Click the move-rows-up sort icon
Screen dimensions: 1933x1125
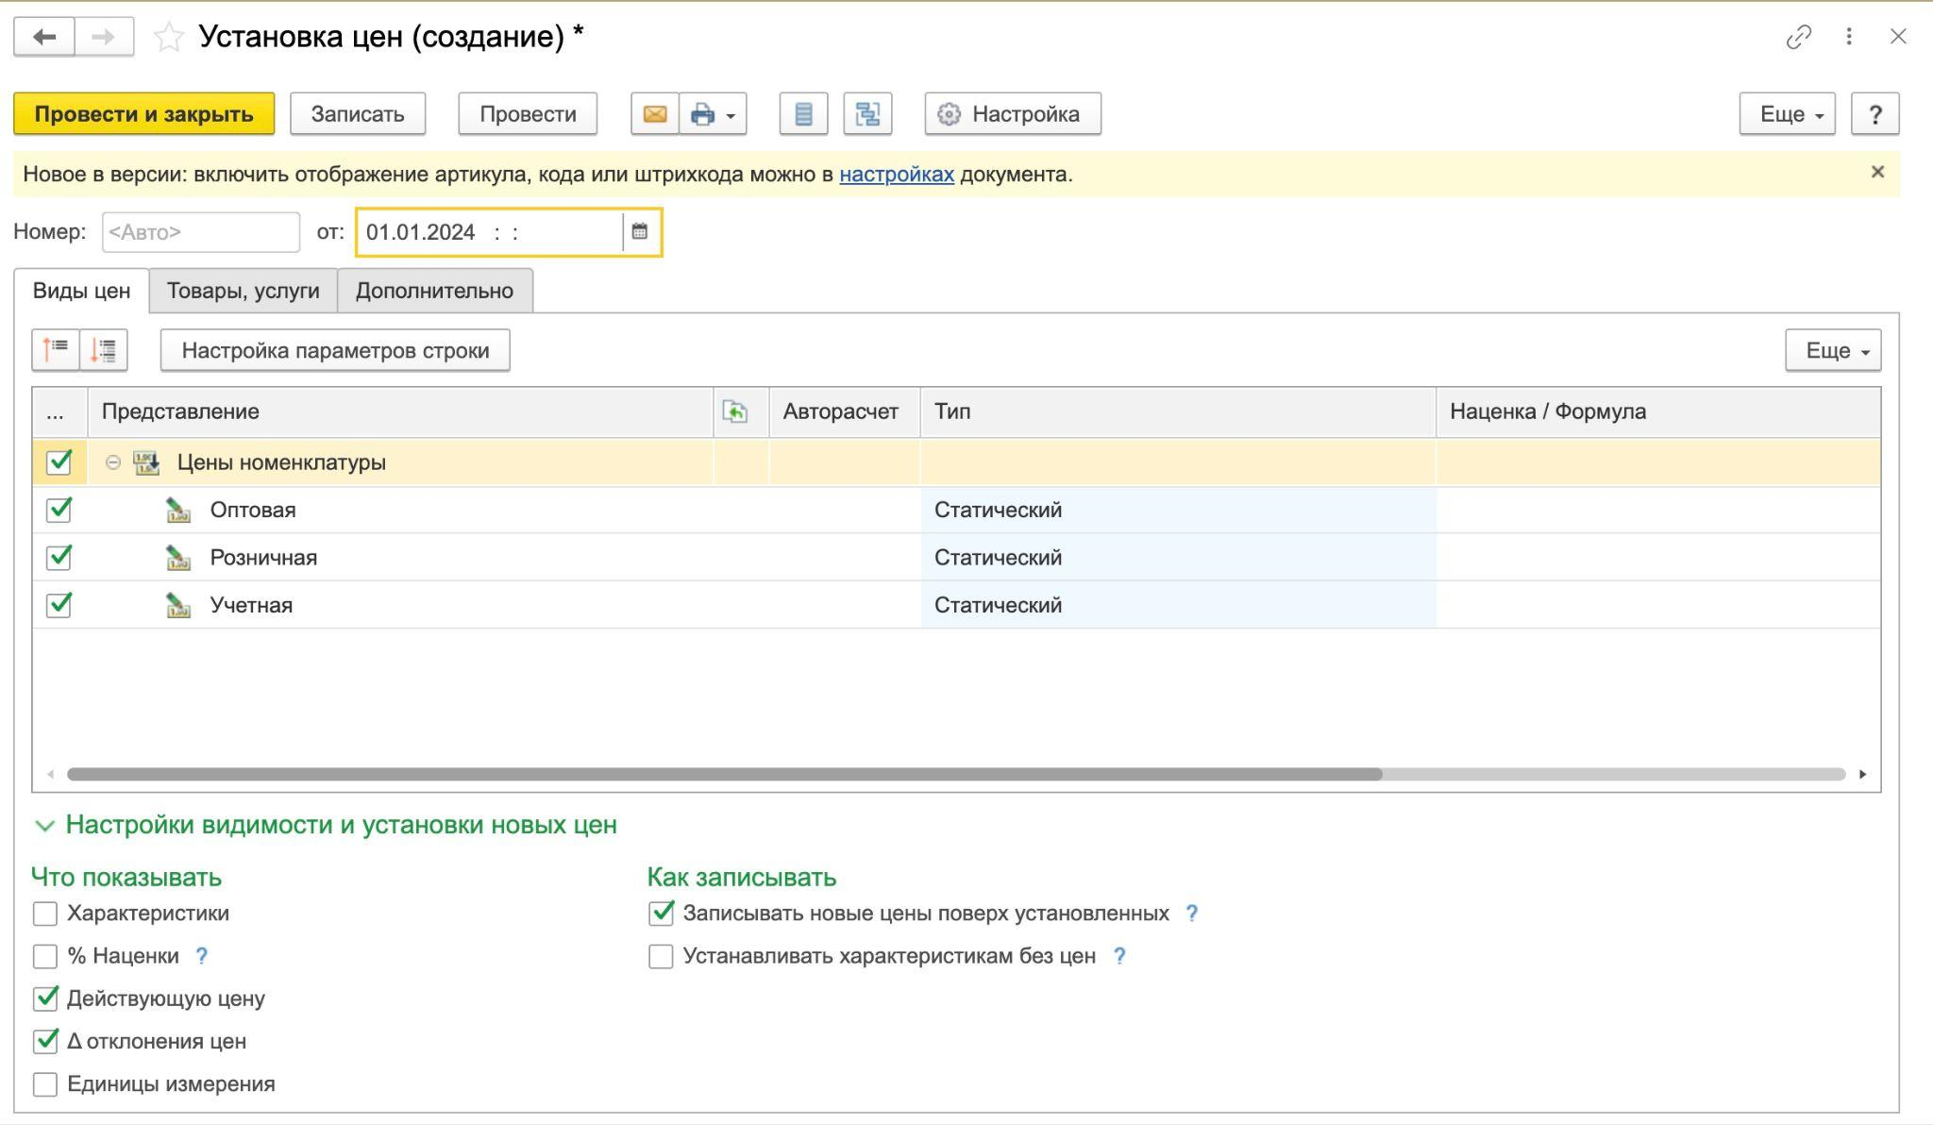(56, 350)
